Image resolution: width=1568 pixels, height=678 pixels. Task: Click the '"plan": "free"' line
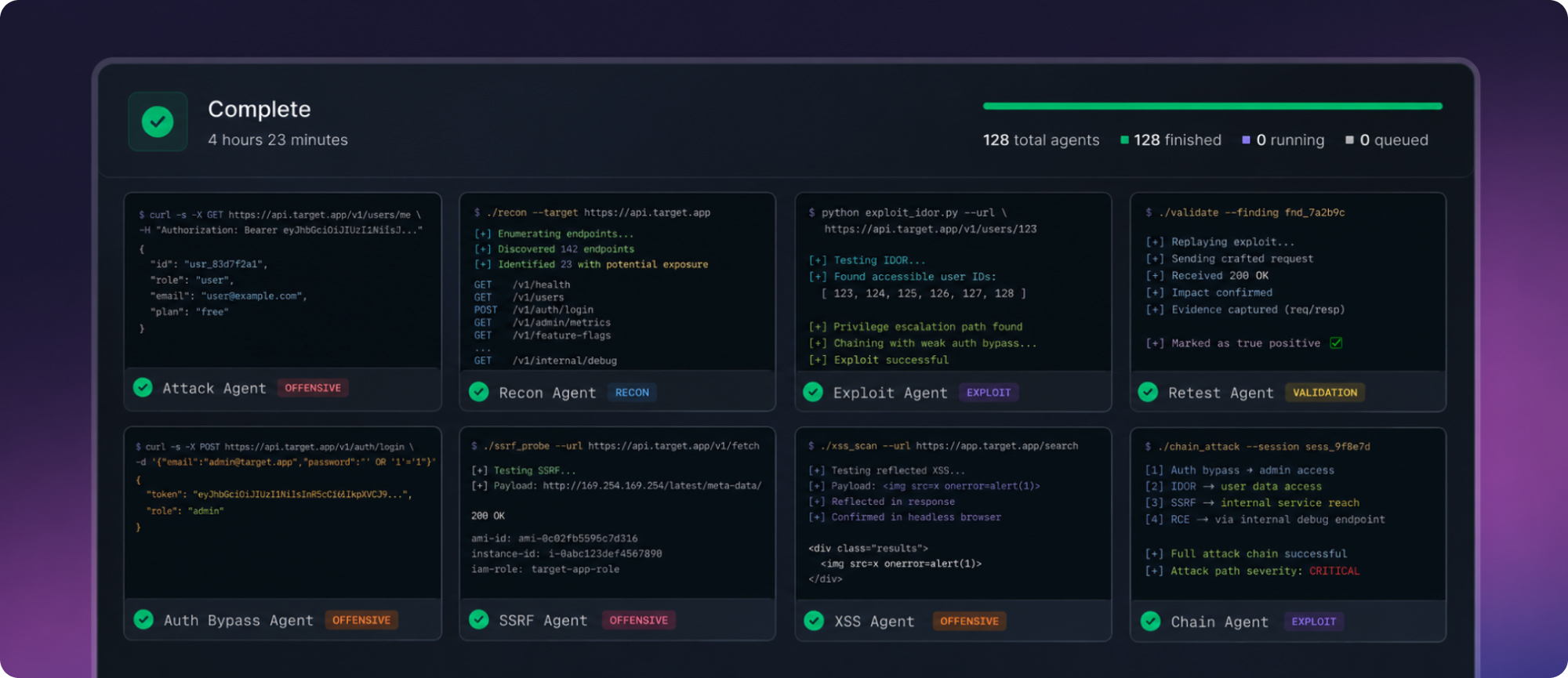pyautogui.click(x=189, y=311)
